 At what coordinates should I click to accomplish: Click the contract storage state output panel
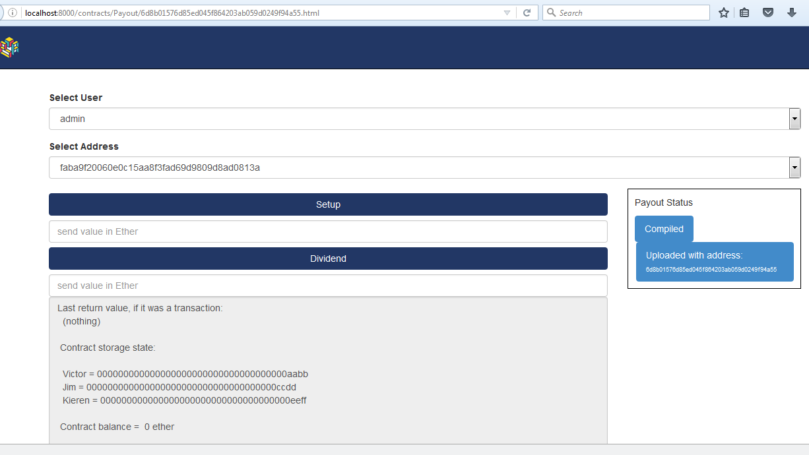click(x=328, y=369)
